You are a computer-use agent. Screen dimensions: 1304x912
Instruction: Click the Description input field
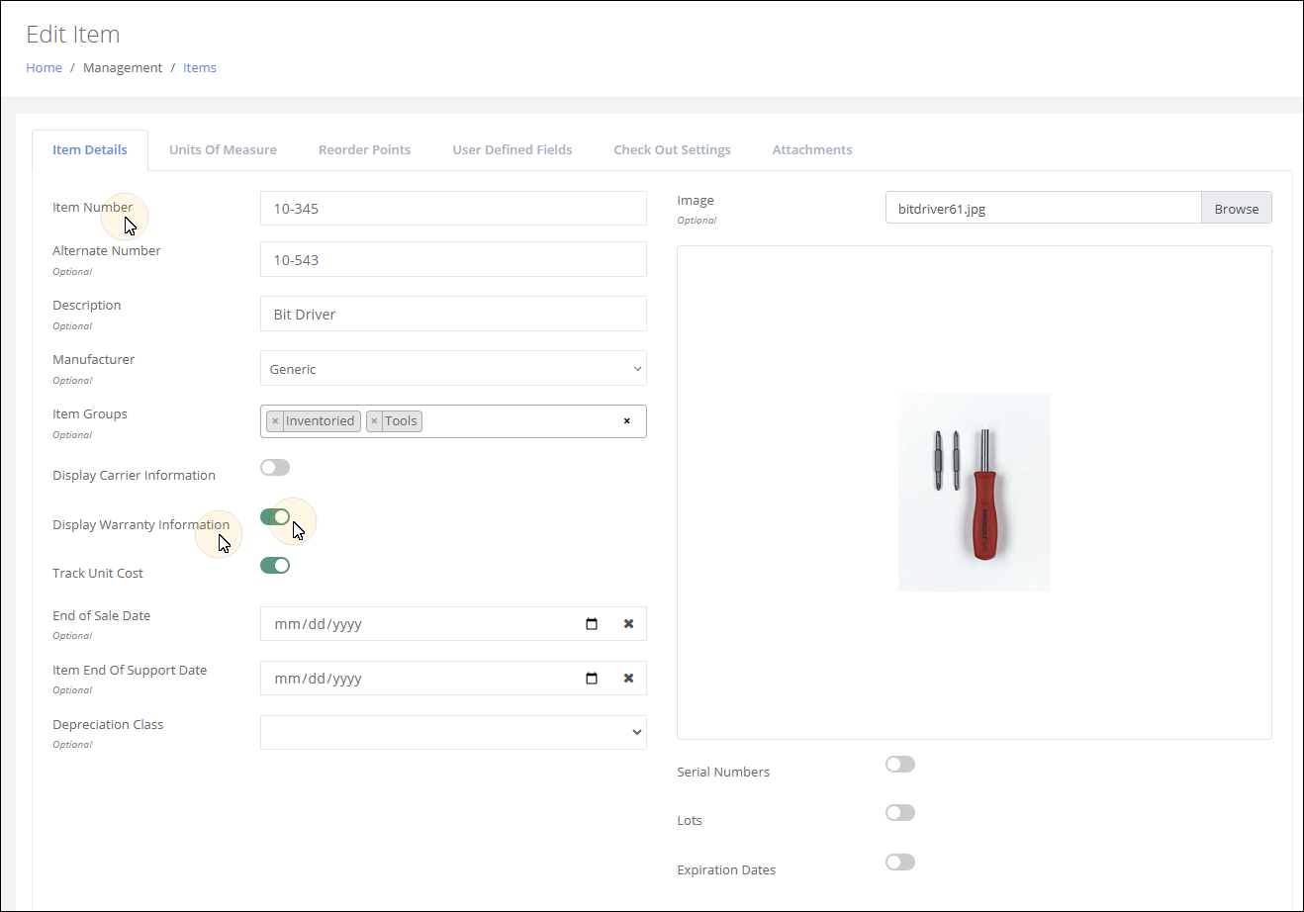pyautogui.click(x=453, y=315)
